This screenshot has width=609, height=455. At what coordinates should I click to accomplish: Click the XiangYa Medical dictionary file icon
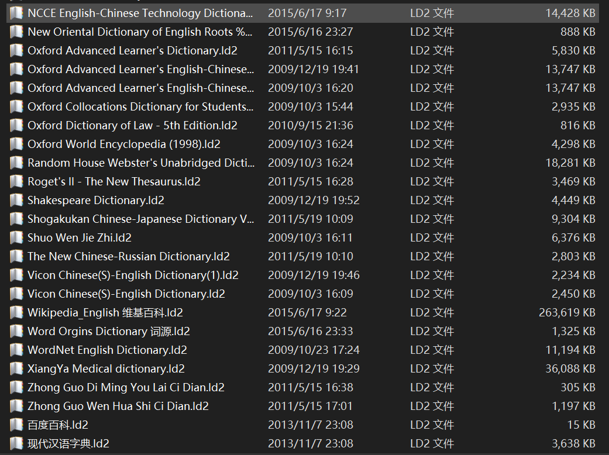pyautogui.click(x=16, y=369)
